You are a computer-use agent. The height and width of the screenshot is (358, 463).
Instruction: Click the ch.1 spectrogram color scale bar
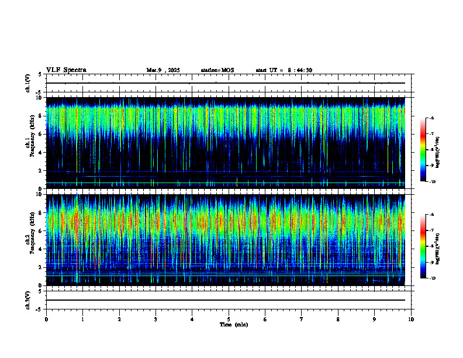(x=423, y=150)
